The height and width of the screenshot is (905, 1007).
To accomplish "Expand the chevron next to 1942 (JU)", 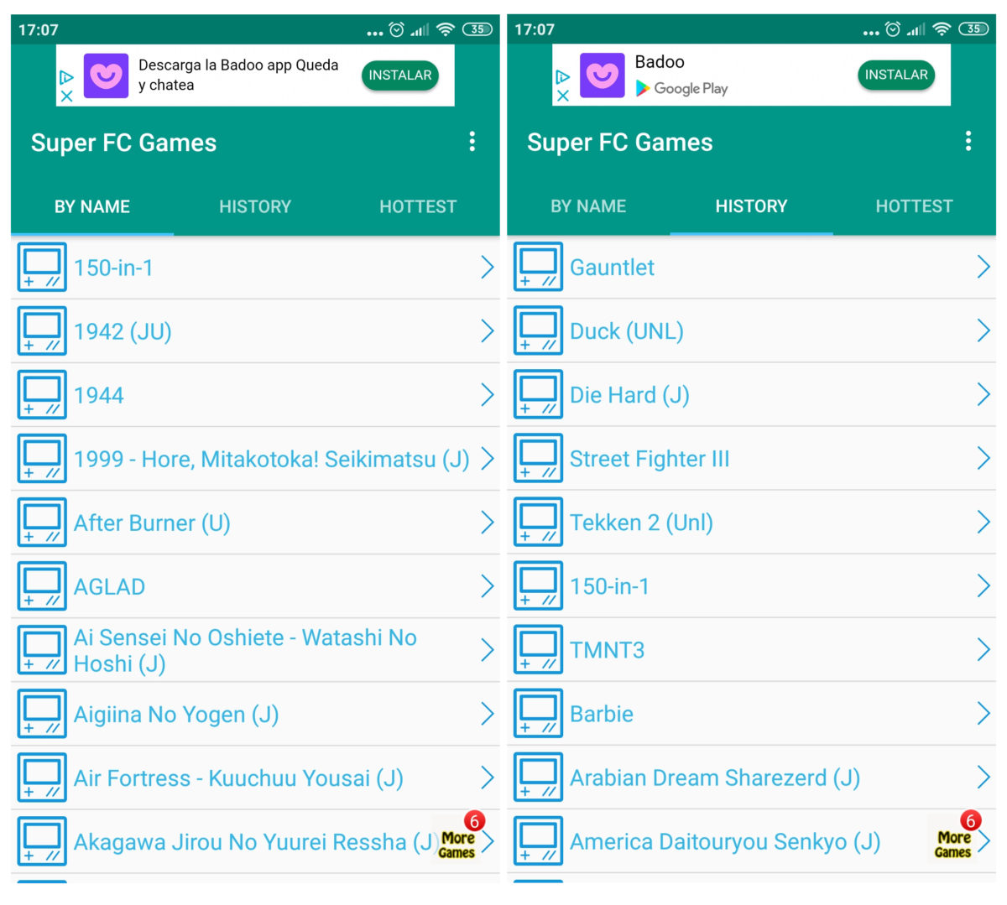I will point(488,330).
